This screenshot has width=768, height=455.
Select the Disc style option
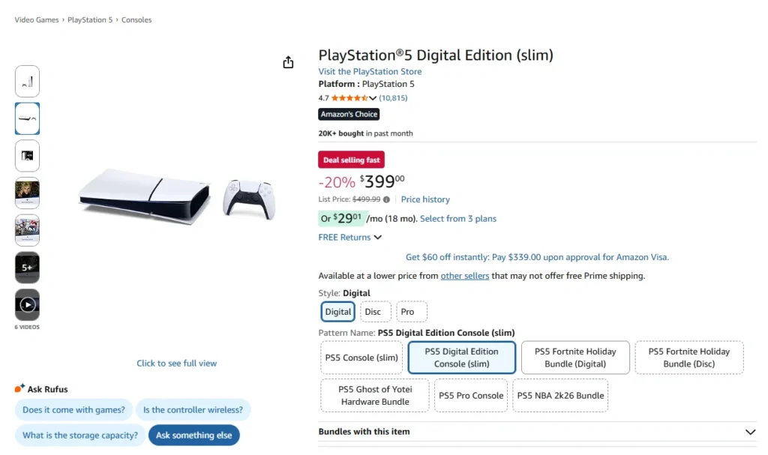pos(374,311)
